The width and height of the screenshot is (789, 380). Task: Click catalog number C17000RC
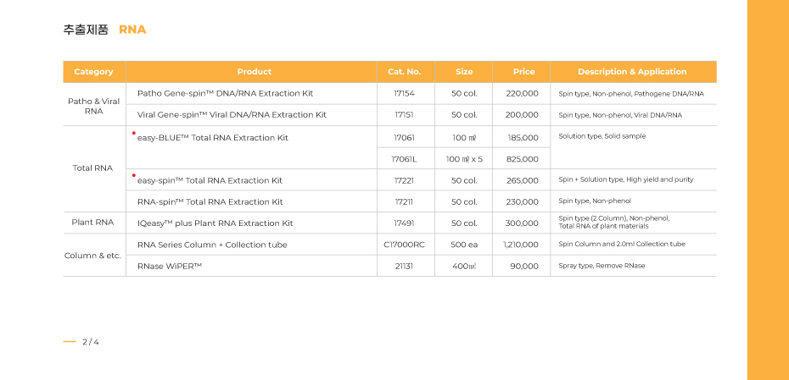(x=405, y=245)
